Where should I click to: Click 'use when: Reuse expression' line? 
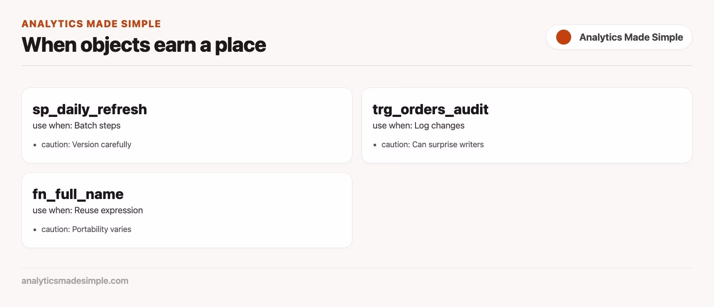[87, 210]
